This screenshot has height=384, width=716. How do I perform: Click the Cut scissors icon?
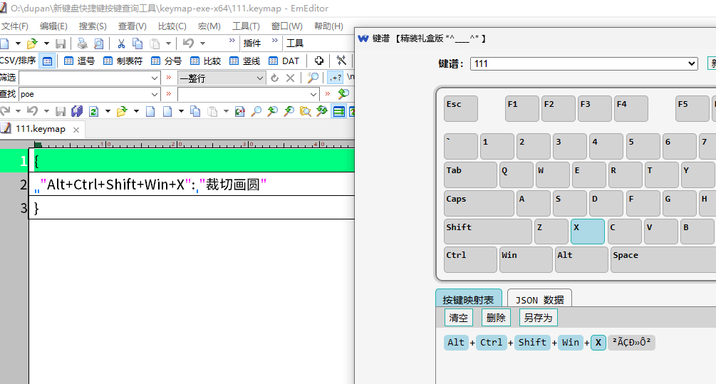point(121,43)
